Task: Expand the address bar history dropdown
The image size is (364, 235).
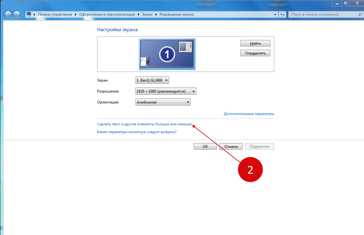Action: pyautogui.click(x=275, y=14)
